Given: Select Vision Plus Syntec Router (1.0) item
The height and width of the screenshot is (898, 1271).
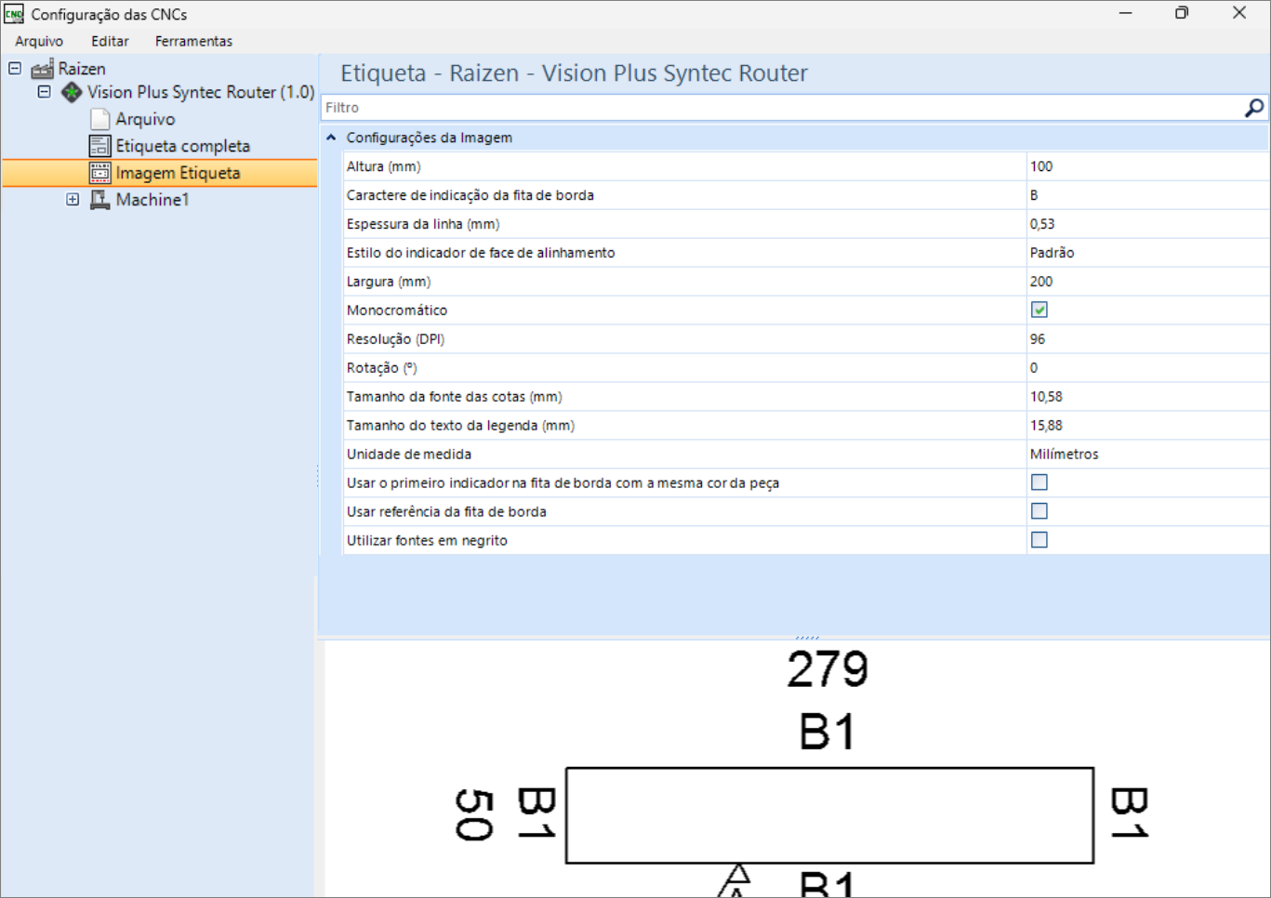Looking at the screenshot, I should tap(201, 92).
